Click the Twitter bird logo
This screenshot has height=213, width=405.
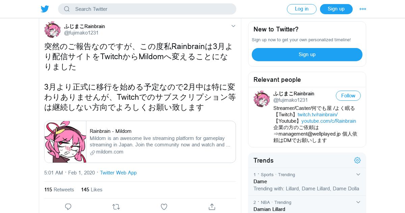point(45,9)
